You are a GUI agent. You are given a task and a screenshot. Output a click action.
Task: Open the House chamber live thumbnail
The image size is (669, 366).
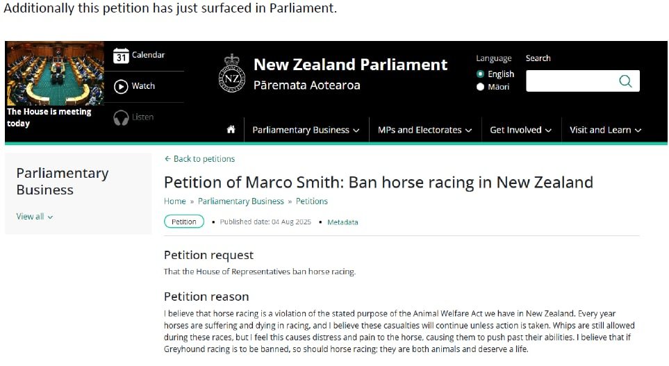[55, 74]
